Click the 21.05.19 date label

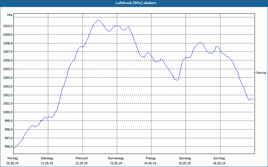pos(47,163)
